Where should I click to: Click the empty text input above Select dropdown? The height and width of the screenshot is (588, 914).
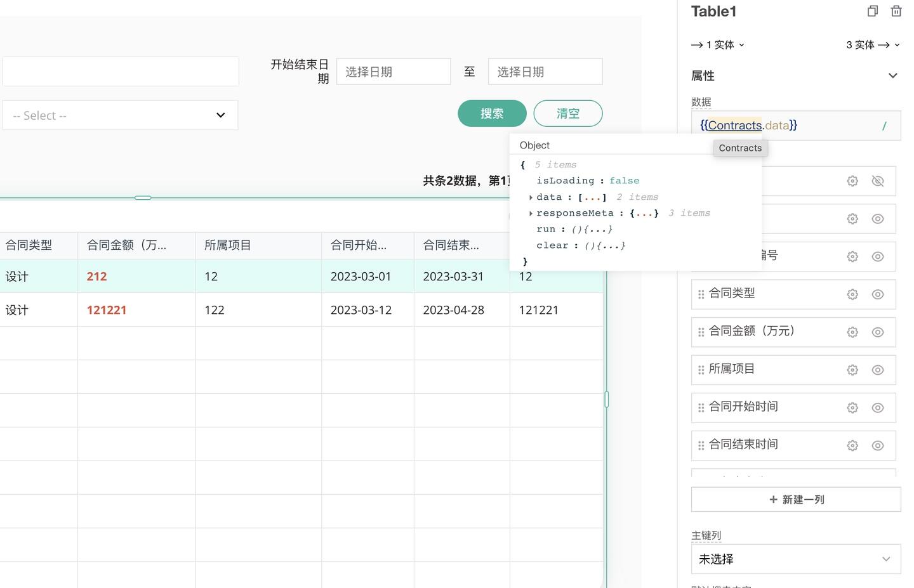(x=120, y=72)
